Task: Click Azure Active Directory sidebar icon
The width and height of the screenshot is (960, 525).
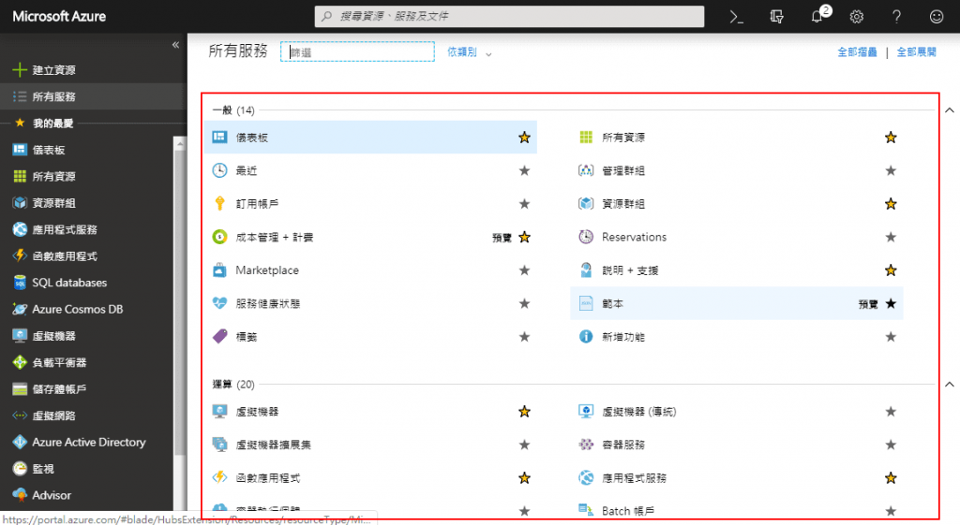Action: (20, 442)
